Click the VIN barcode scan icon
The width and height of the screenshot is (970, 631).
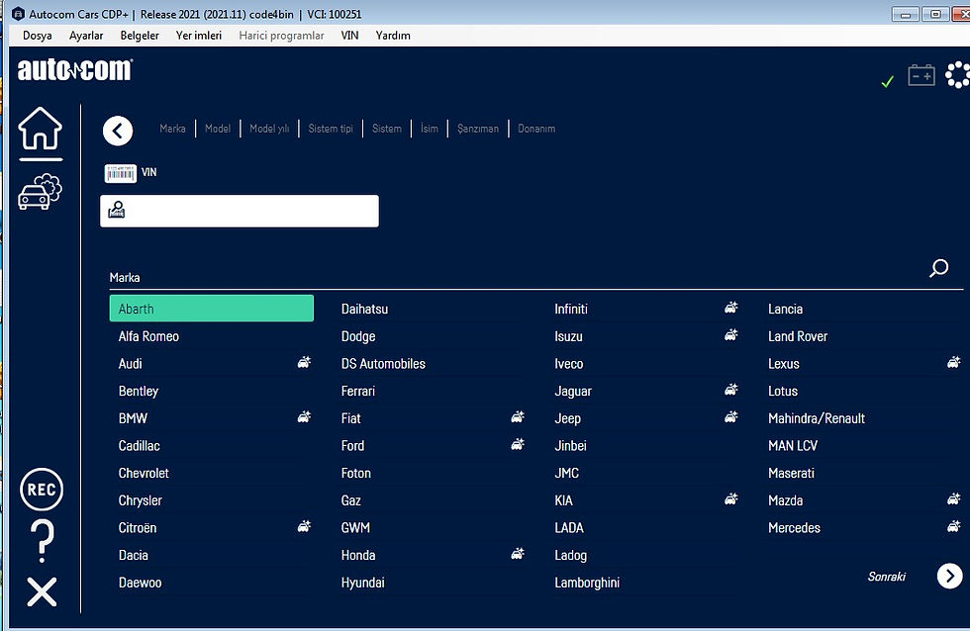(121, 173)
